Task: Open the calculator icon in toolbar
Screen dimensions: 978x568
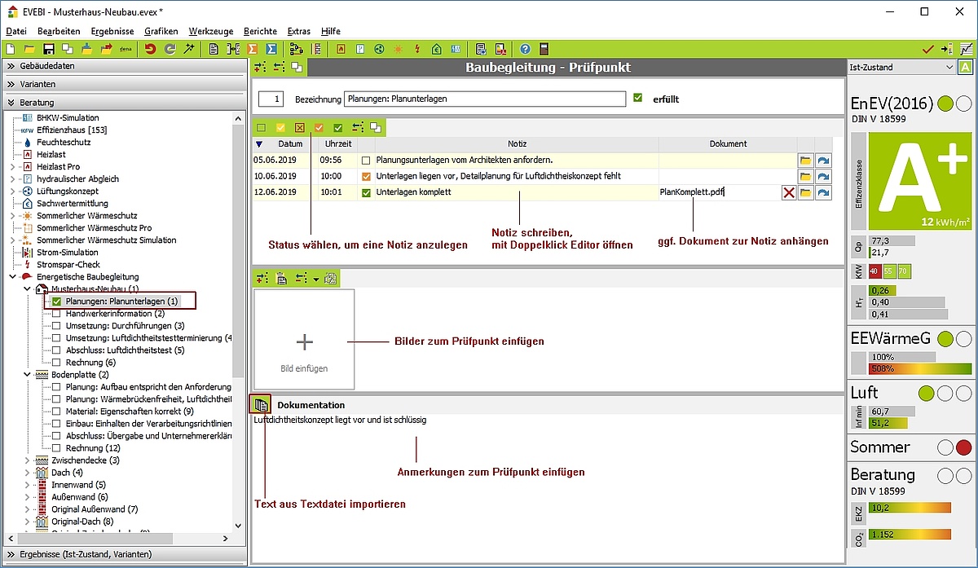Action: [x=544, y=49]
